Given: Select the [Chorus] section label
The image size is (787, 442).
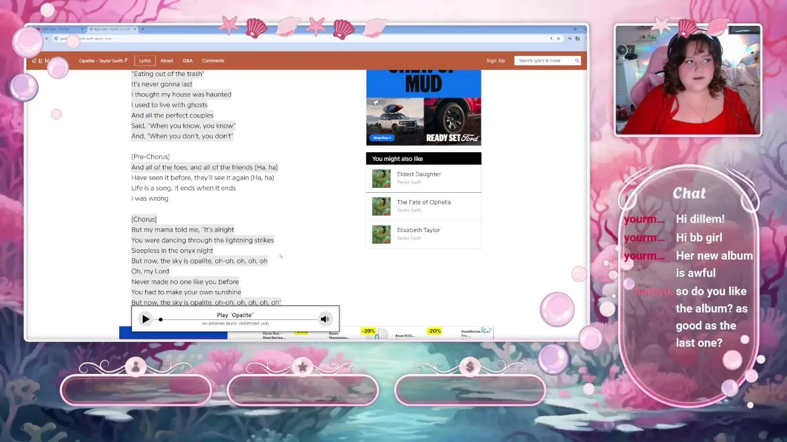Looking at the screenshot, I should click(x=144, y=219).
